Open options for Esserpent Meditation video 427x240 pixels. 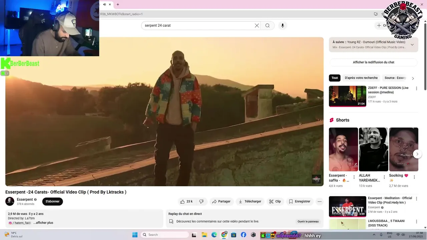coord(416,199)
